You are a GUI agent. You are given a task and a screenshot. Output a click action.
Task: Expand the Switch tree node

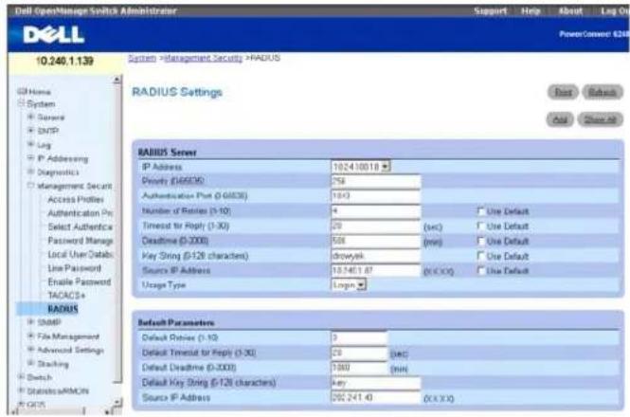[x=21, y=377]
